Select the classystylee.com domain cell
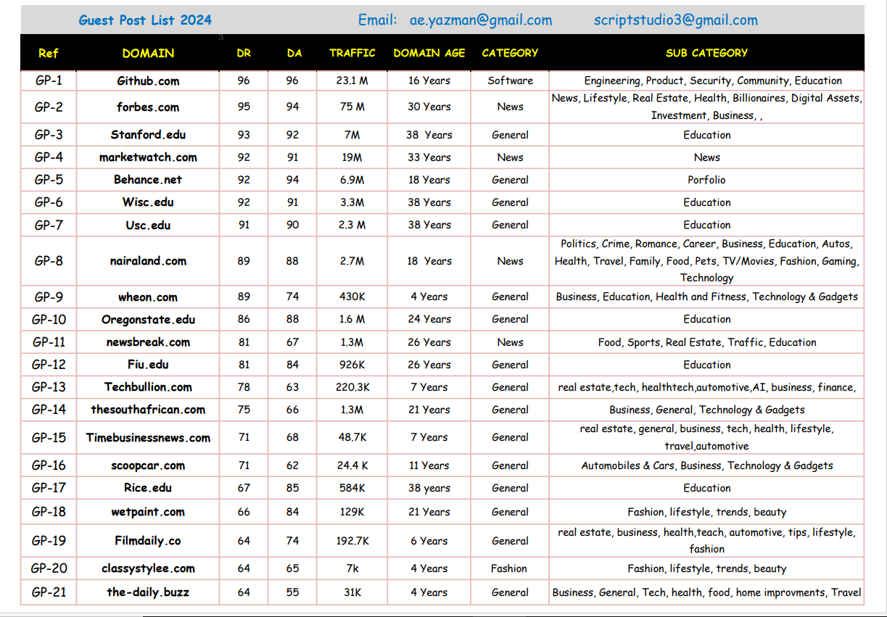Image resolution: width=887 pixels, height=617 pixels. (148, 568)
